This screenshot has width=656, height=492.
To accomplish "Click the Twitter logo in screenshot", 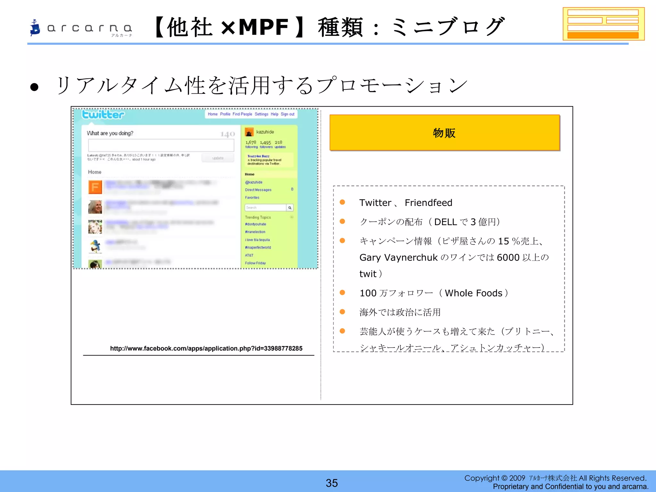I will coord(103,114).
